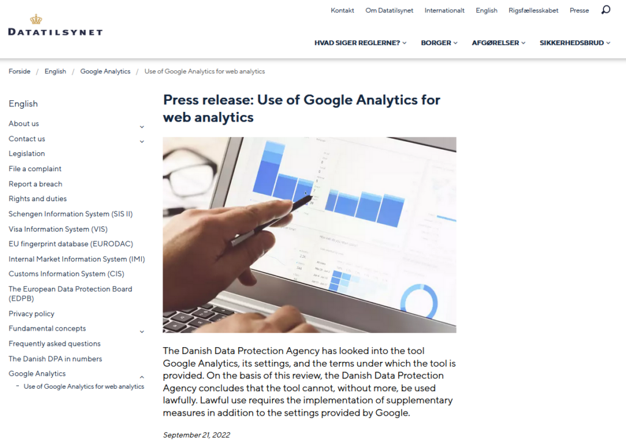Click the English breadcrumb link
This screenshot has width=626, height=448.
(x=55, y=71)
